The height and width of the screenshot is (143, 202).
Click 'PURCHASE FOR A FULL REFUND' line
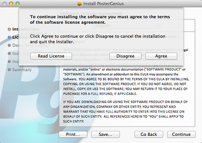(x=100, y=94)
